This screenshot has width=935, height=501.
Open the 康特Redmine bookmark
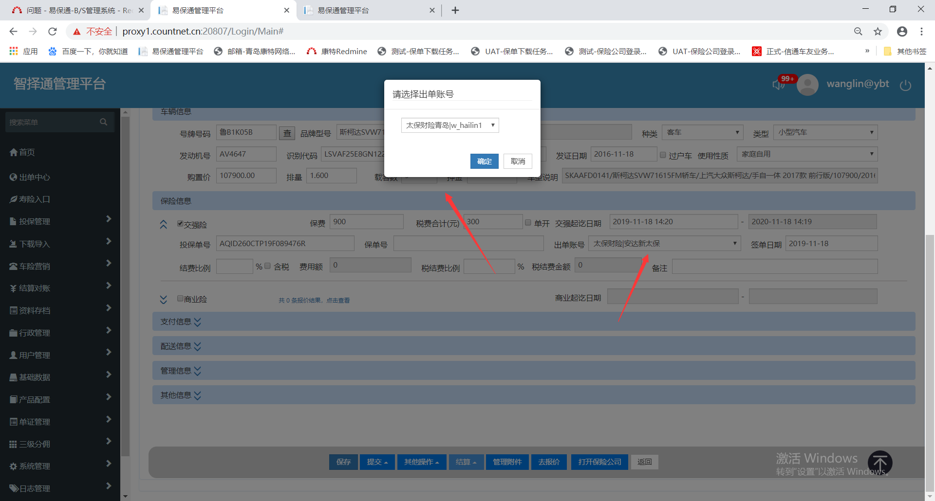337,52
